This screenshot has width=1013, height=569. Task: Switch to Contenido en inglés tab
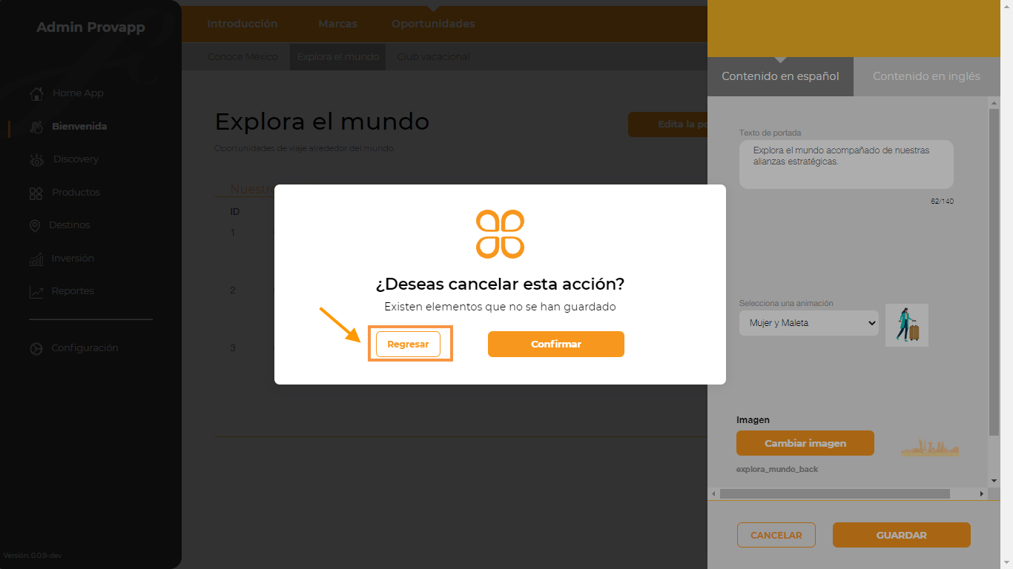pyautogui.click(x=926, y=76)
